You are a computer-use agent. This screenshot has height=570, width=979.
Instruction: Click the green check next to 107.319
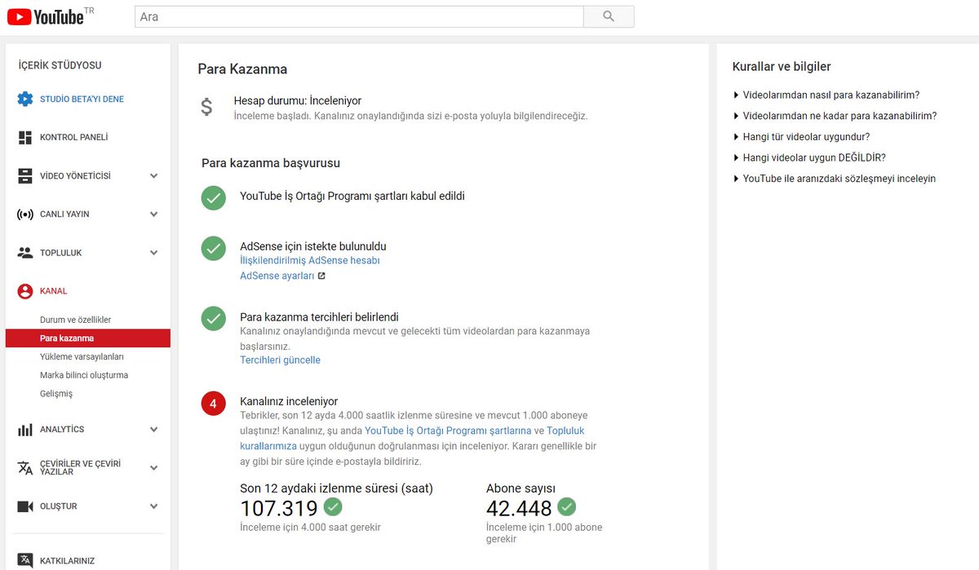click(x=333, y=507)
